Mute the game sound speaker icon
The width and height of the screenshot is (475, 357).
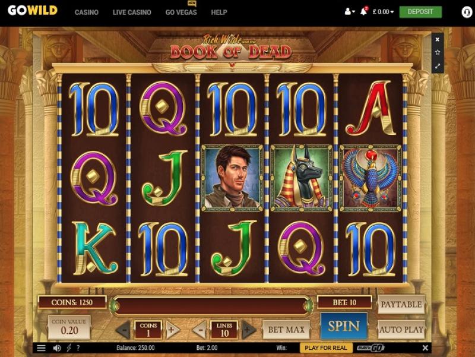click(x=56, y=348)
